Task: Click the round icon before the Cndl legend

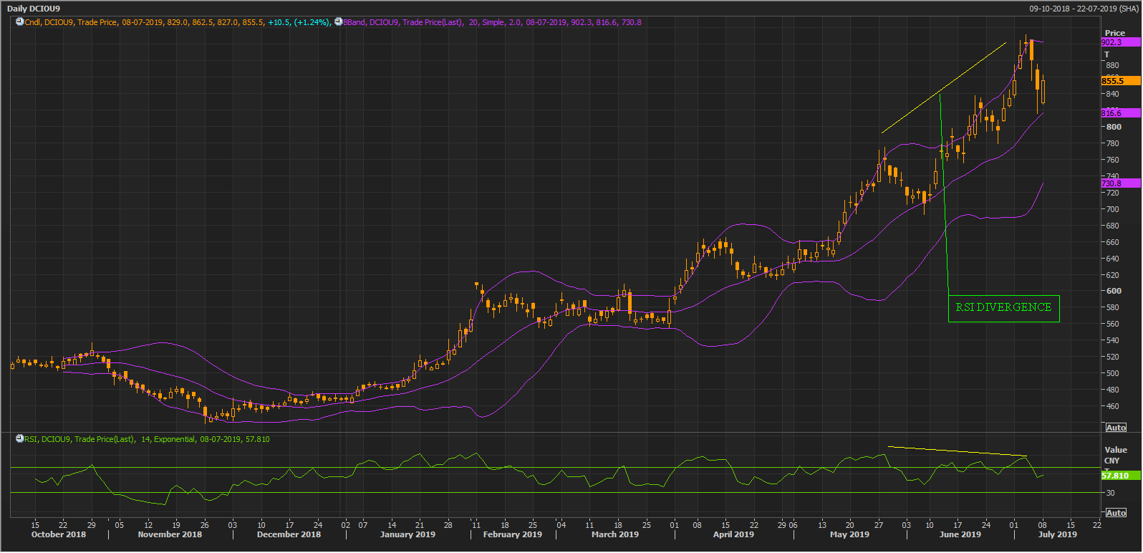Action: (x=20, y=22)
